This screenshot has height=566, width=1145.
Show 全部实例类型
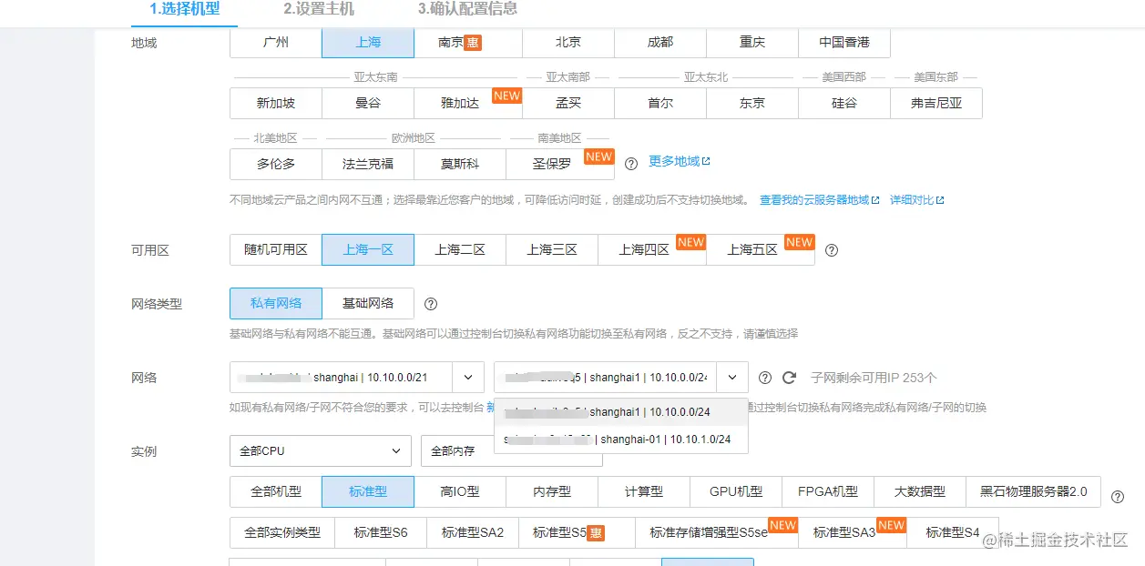click(x=282, y=532)
